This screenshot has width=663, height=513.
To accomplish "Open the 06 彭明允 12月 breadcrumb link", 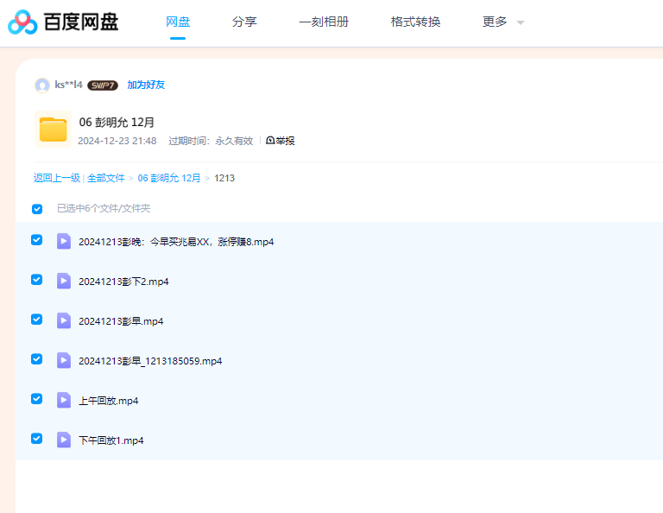I will pos(169,178).
